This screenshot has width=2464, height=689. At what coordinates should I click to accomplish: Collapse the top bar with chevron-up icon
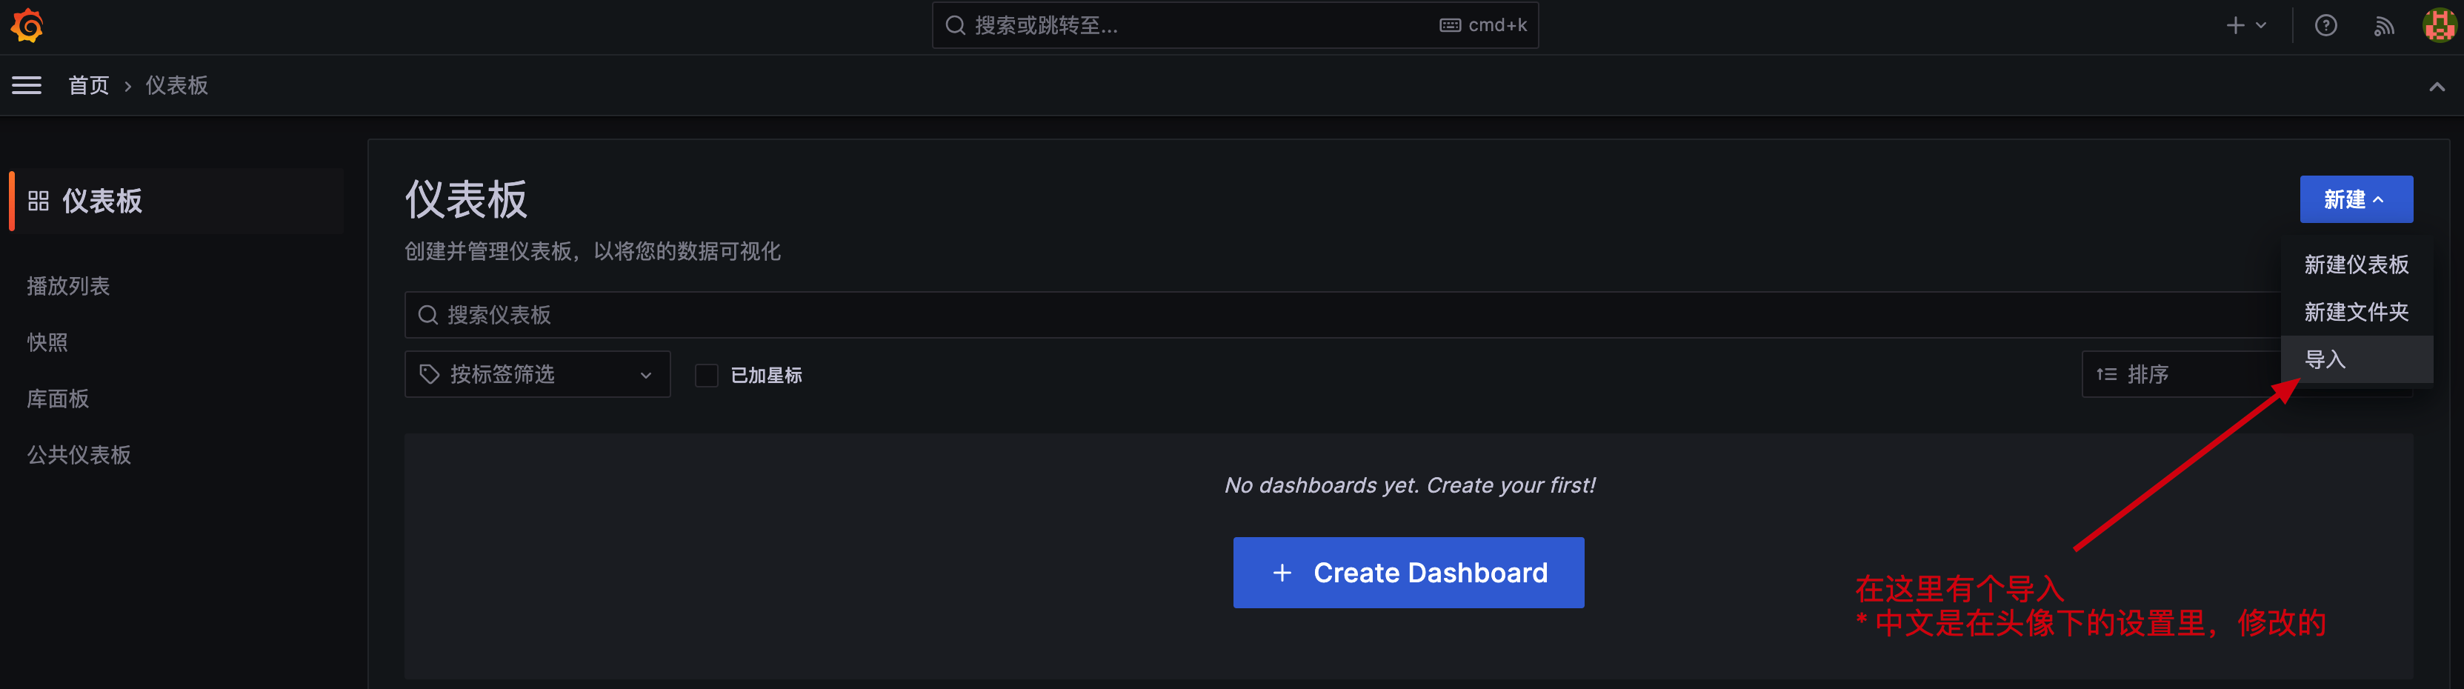pyautogui.click(x=2437, y=86)
